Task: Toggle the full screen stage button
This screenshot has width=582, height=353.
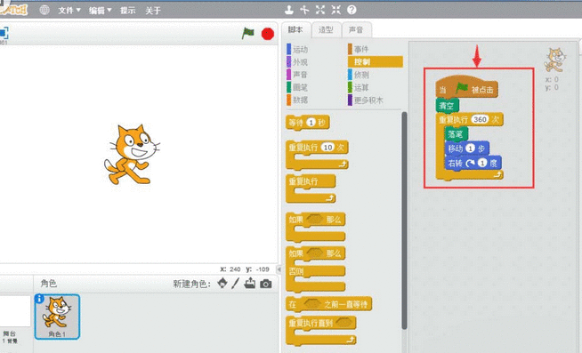Action: pos(4,33)
